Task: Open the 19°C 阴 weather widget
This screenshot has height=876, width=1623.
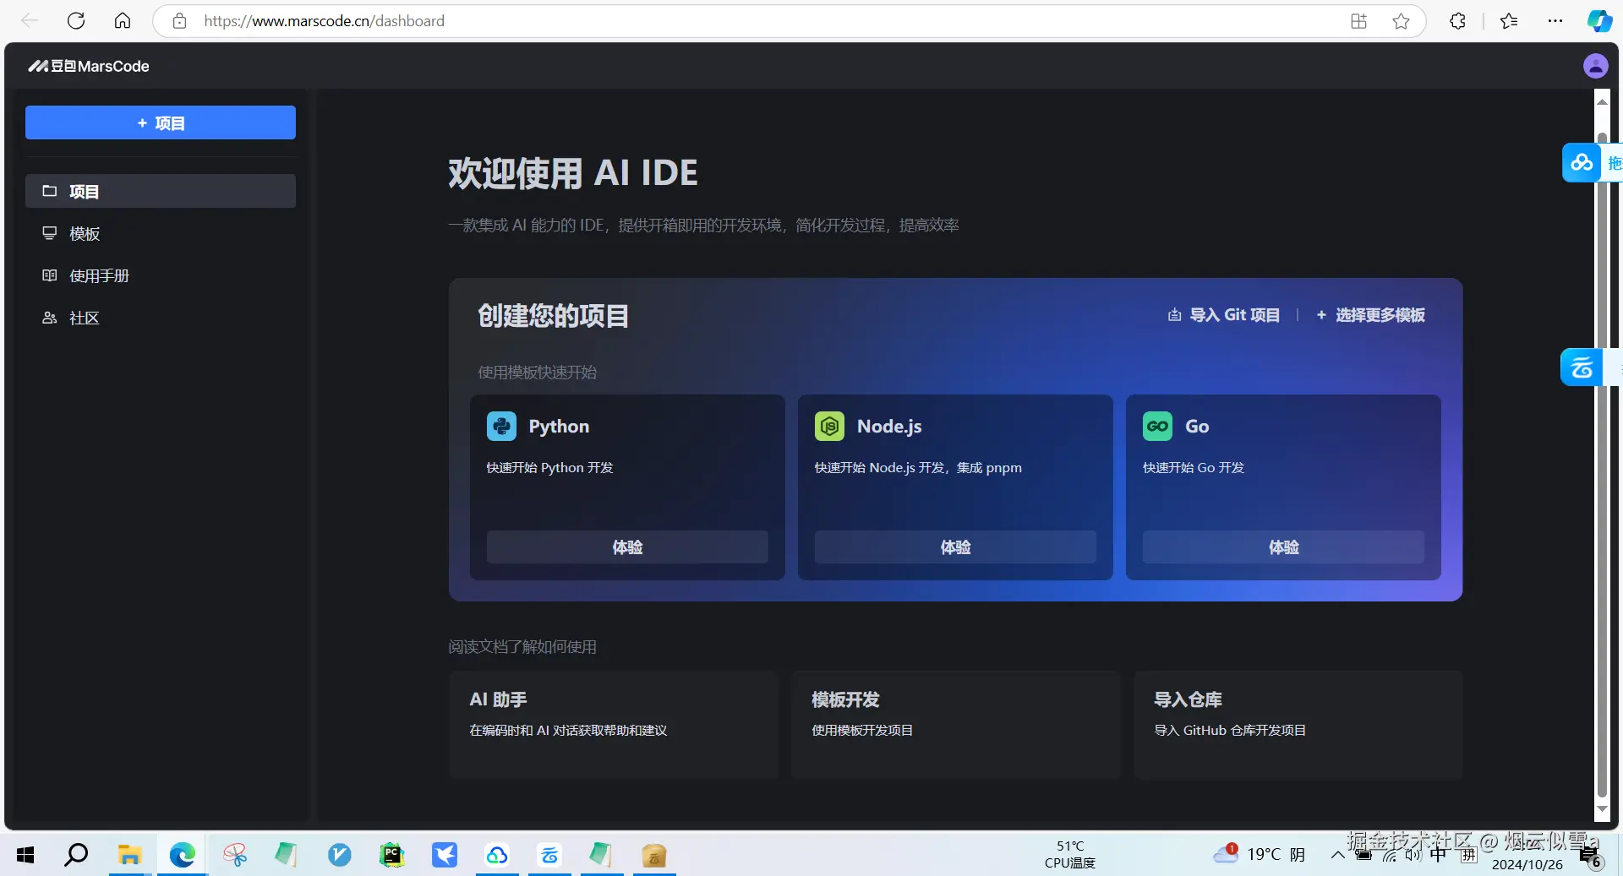Action: [x=1260, y=854]
